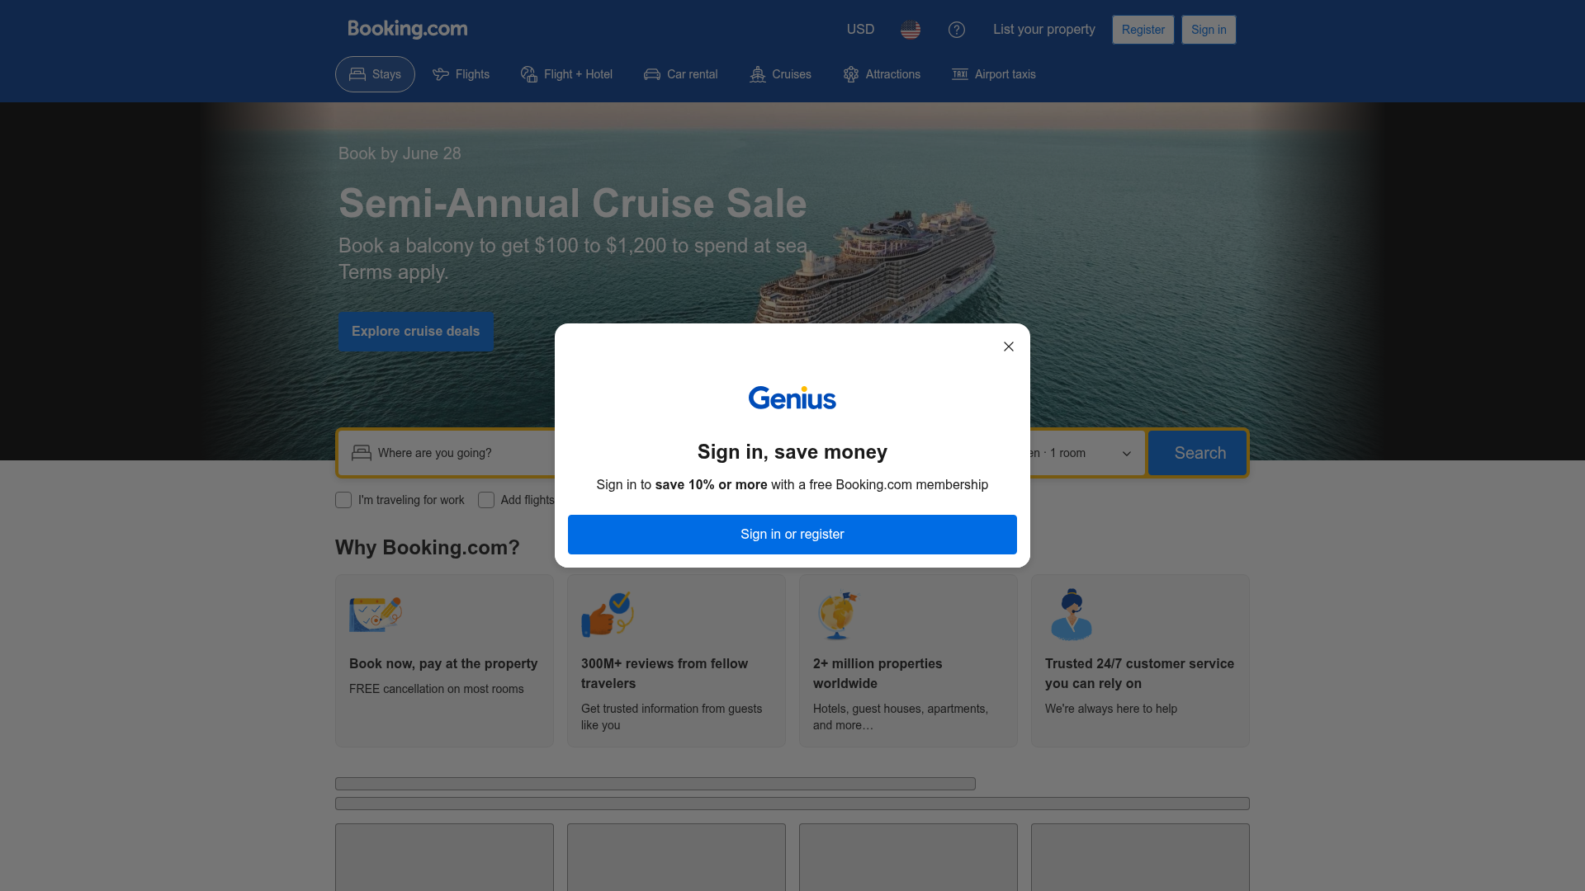
Task: Click the thumbs-up reviews icon
Action: (x=608, y=615)
